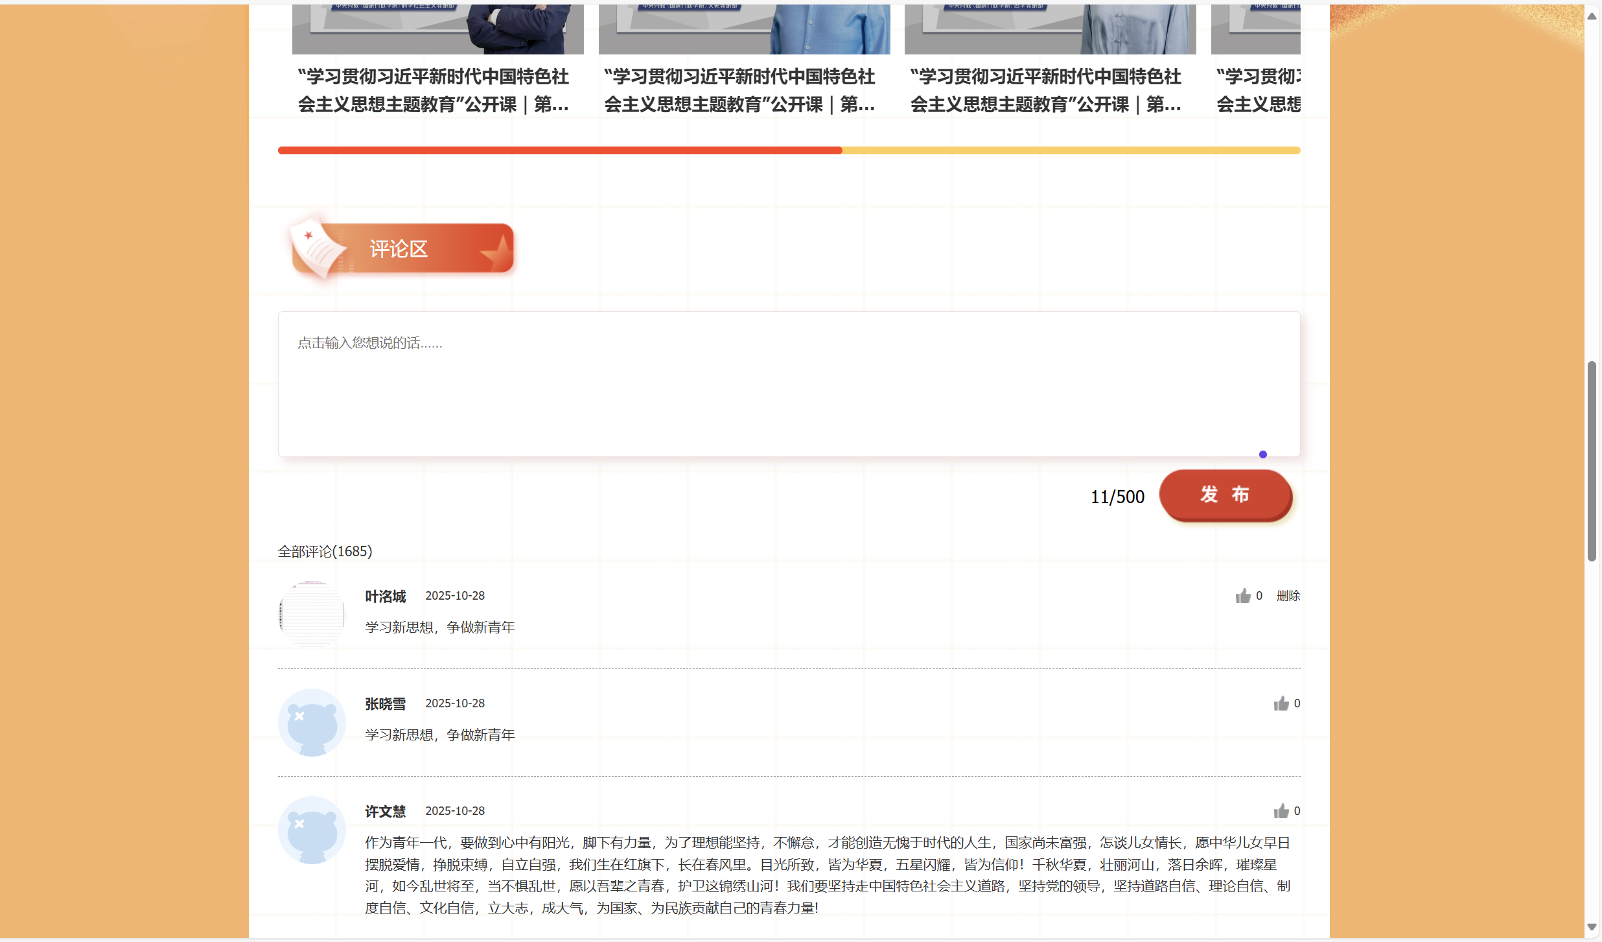Click the comment text input box
The image size is (1602, 942).
[x=789, y=384]
